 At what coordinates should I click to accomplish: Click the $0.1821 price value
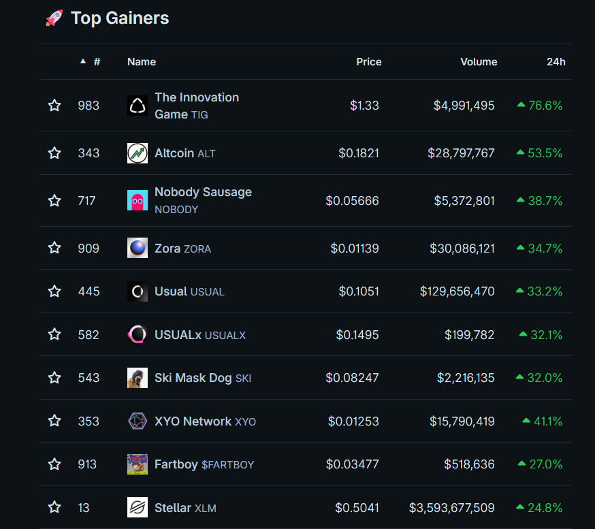click(x=359, y=153)
